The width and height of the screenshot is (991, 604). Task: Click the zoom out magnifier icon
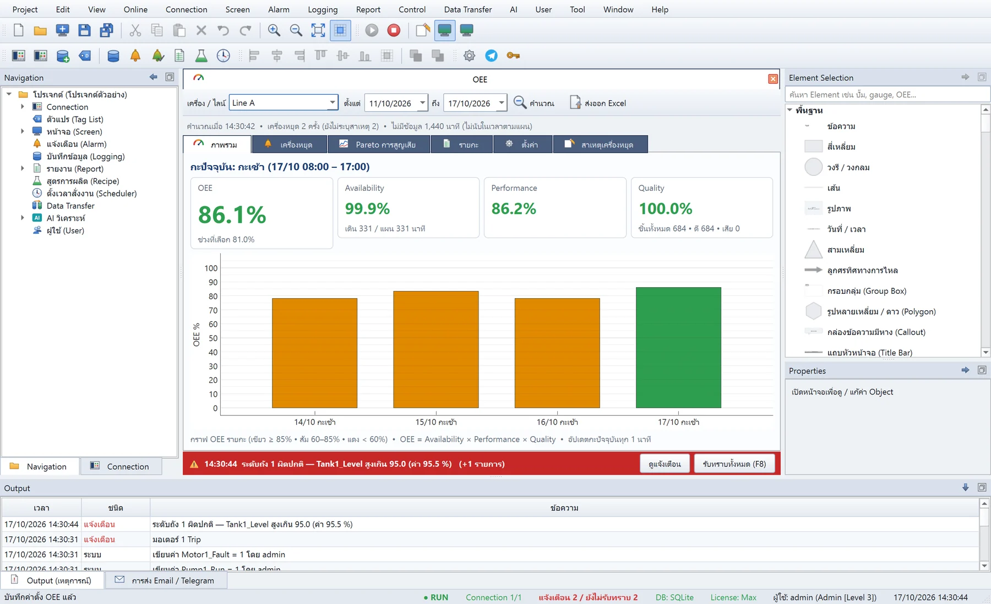pos(296,30)
